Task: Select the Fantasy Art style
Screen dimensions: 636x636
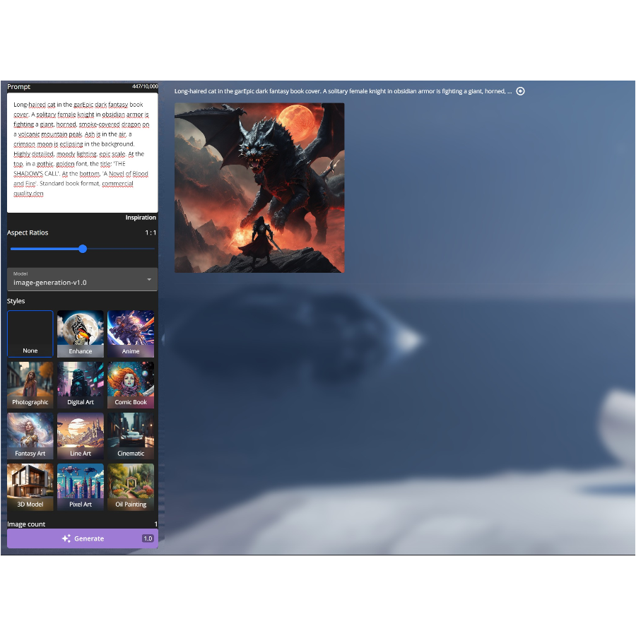Action: [x=30, y=435]
